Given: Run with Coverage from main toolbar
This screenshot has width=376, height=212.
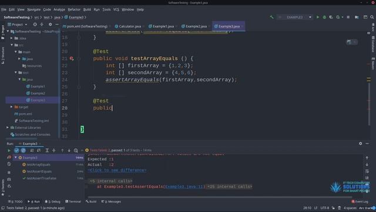Looking at the screenshot, I should [x=331, y=17].
